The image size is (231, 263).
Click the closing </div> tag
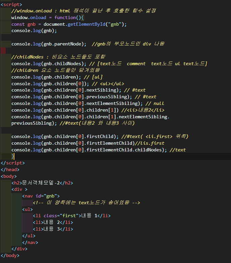(x=19, y=249)
